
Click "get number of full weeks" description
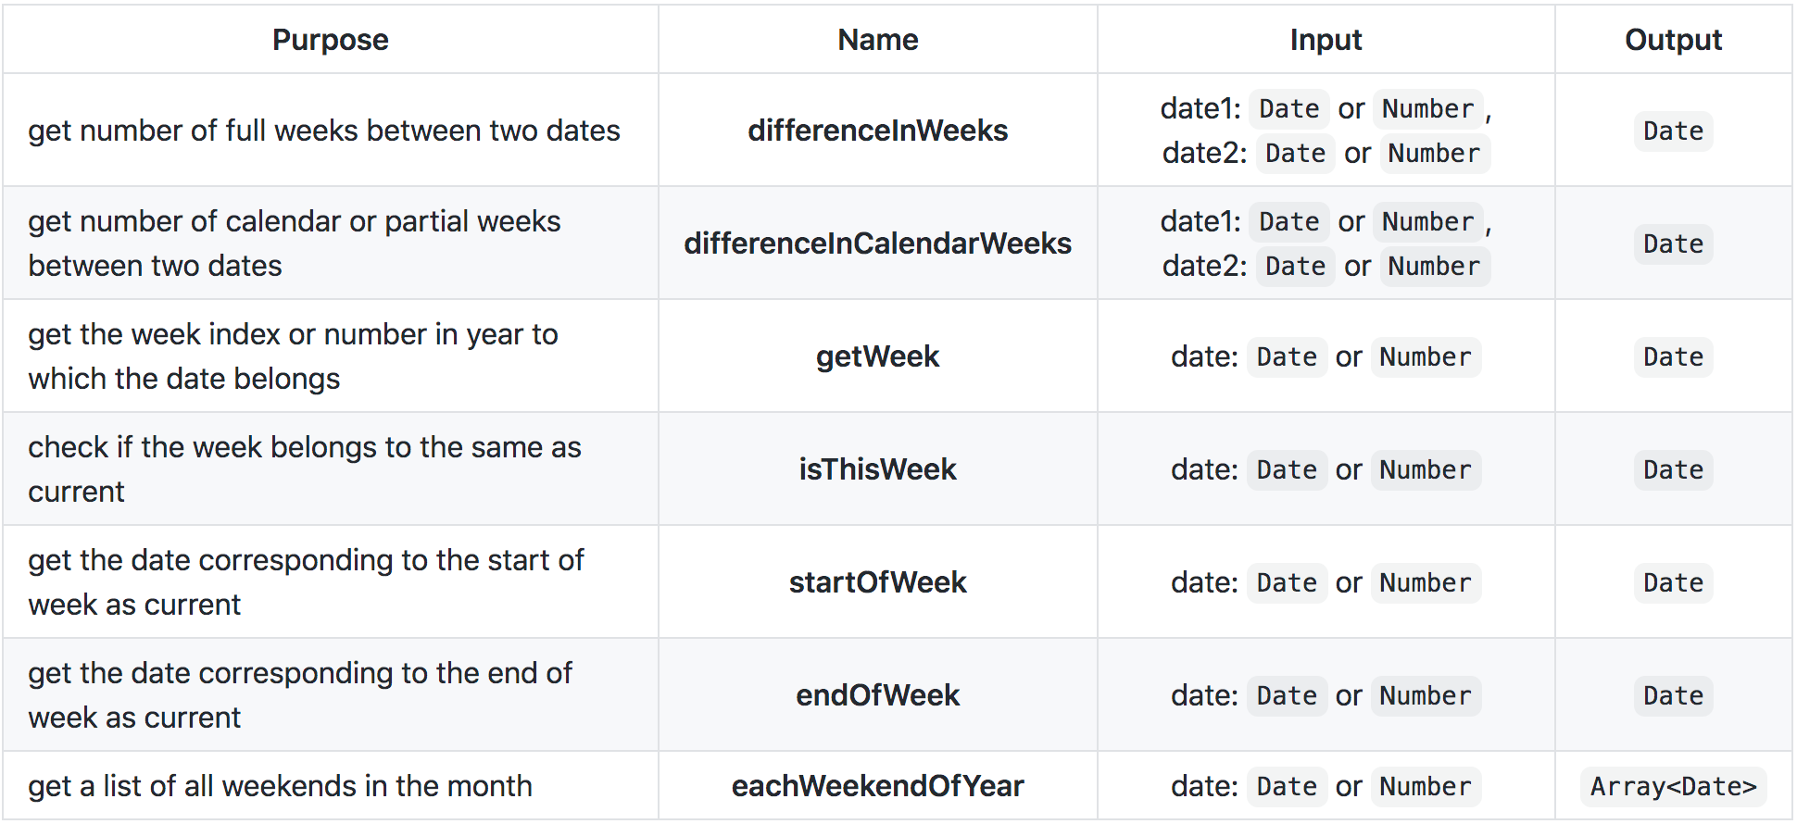click(x=323, y=131)
